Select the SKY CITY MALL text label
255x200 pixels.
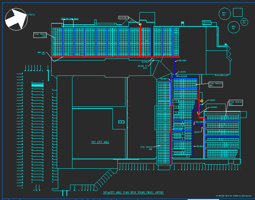click(100, 142)
